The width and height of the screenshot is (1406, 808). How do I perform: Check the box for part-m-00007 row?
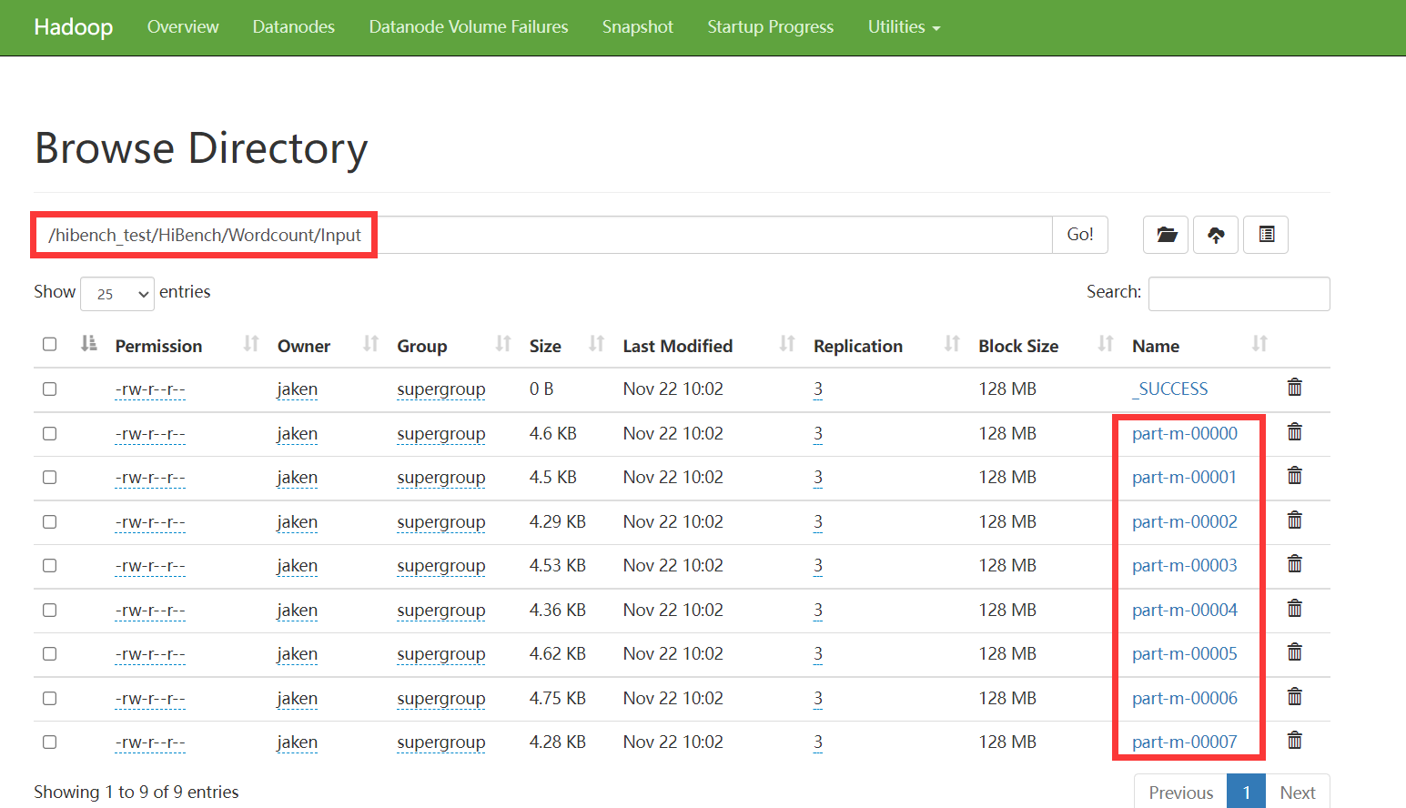click(x=49, y=742)
